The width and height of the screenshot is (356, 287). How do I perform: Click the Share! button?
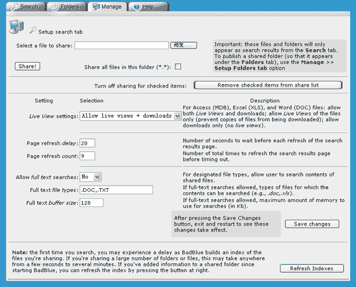pyautogui.click(x=27, y=66)
